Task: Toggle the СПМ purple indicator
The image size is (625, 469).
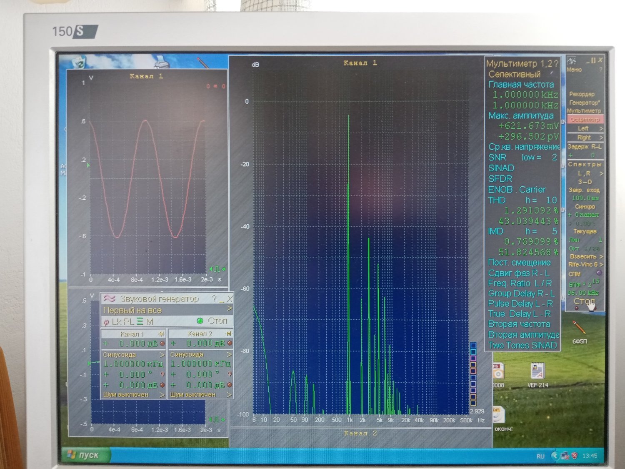Action: click(599, 273)
